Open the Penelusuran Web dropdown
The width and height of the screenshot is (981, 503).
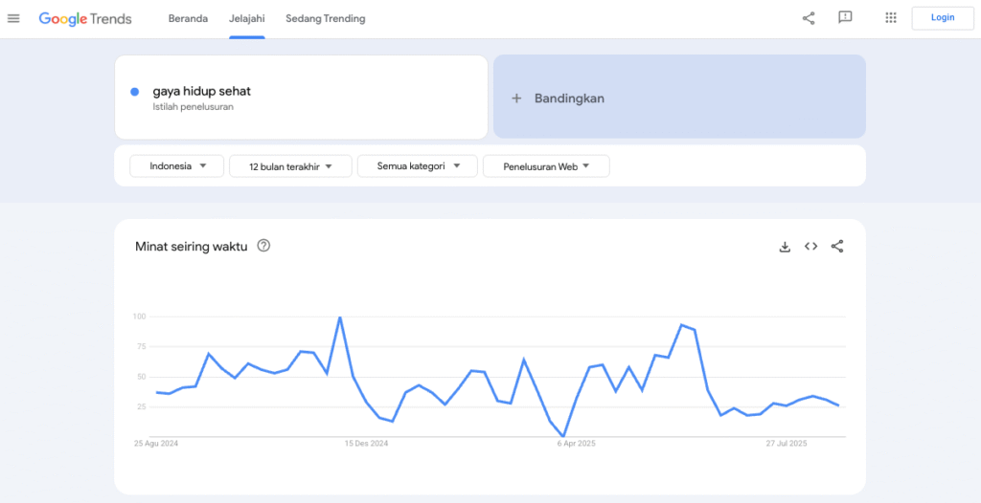click(546, 166)
